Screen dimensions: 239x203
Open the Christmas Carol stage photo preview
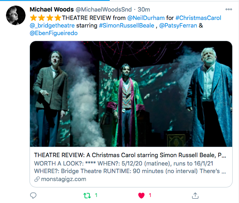point(131,94)
